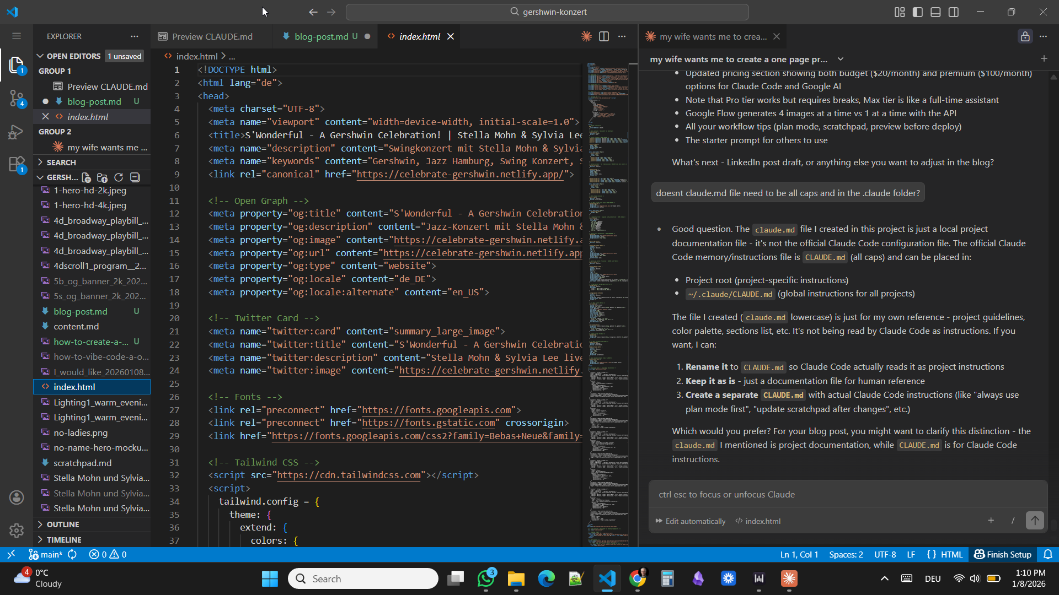
Task: Toggle the bottom panel visibility
Action: 935,12
